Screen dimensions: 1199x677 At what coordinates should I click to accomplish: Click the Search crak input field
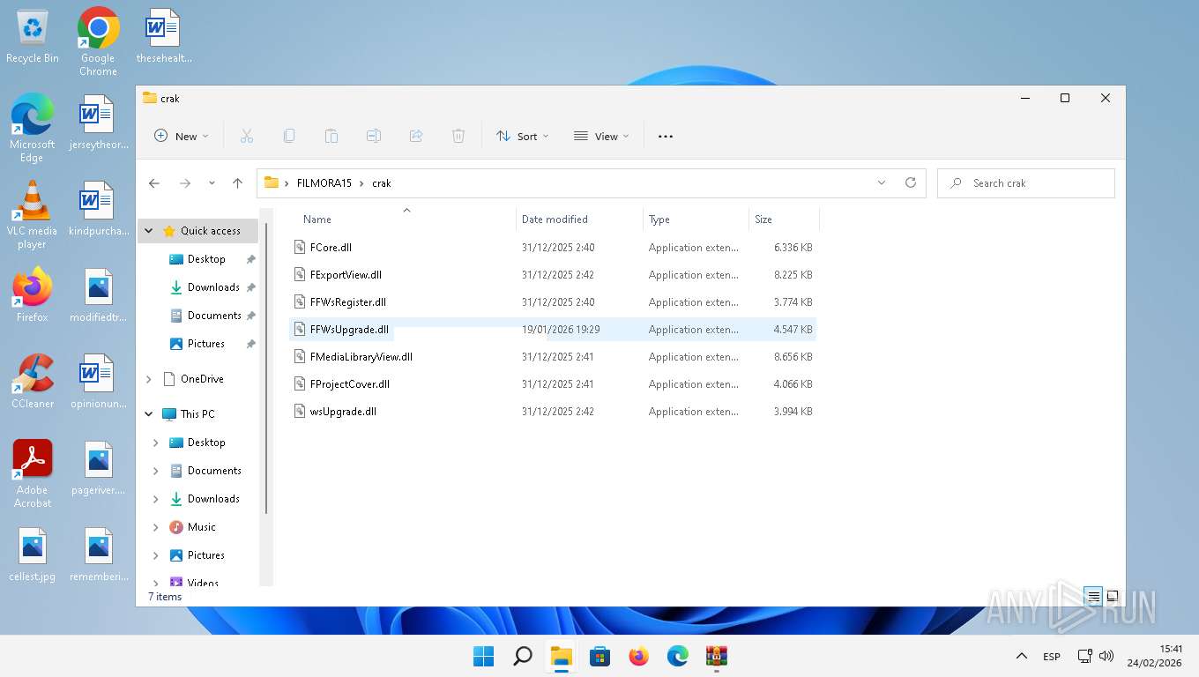(x=1025, y=183)
